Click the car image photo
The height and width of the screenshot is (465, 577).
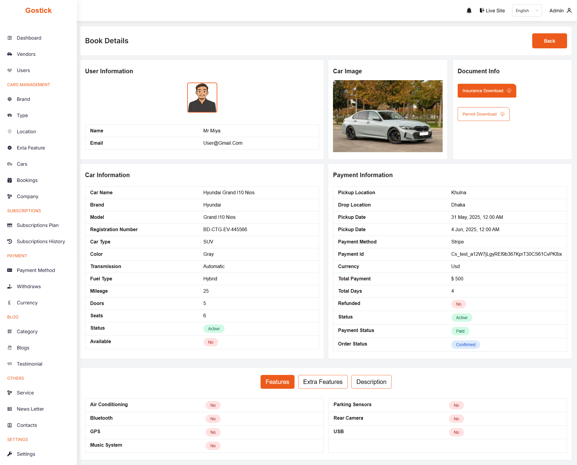click(x=387, y=116)
